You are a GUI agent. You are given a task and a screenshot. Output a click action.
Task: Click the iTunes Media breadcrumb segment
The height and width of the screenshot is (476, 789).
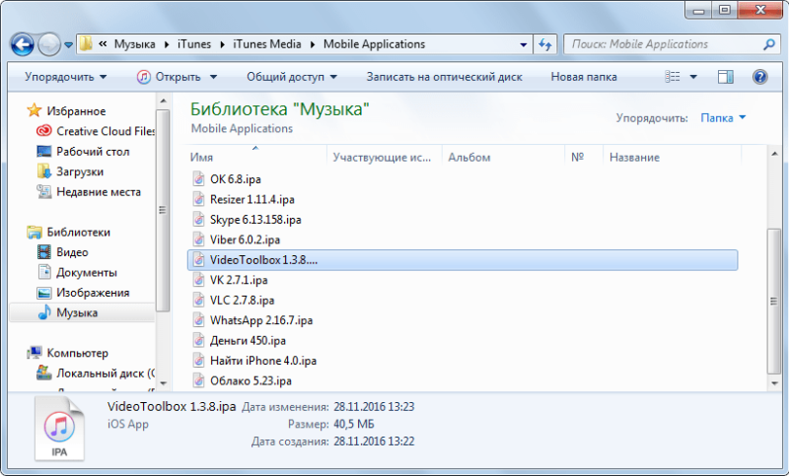point(266,44)
